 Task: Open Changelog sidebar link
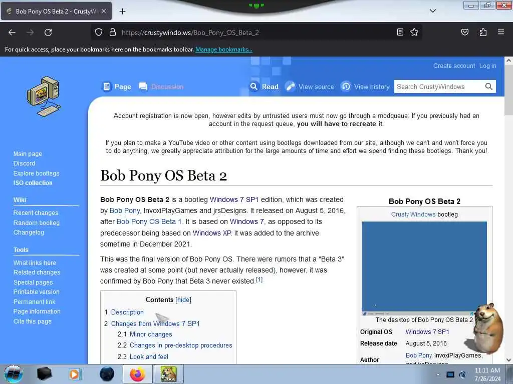(29, 232)
